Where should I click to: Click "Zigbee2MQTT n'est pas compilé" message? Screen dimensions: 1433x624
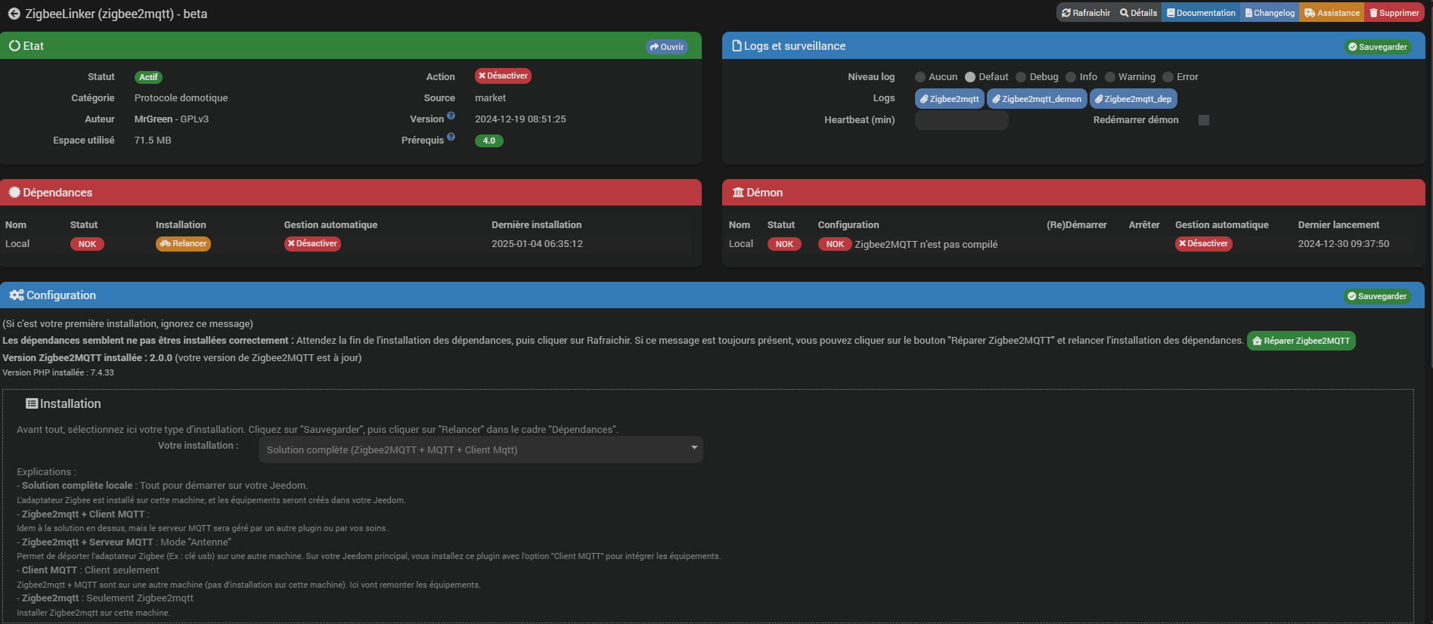(x=926, y=244)
